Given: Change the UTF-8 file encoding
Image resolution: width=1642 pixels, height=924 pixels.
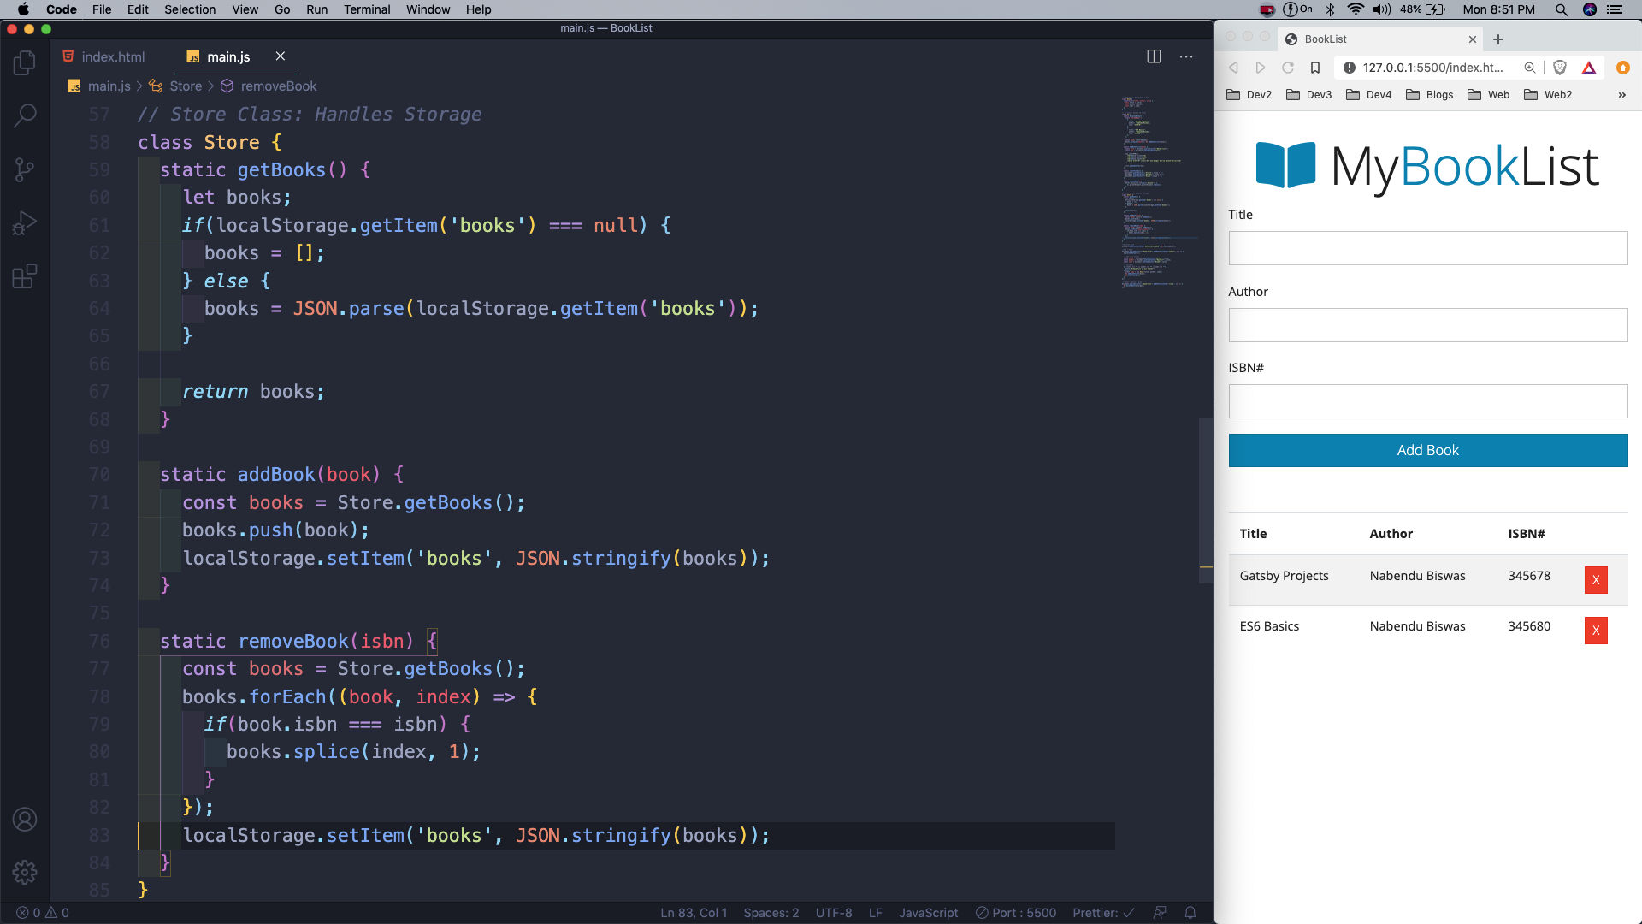Looking at the screenshot, I should click(x=833, y=913).
